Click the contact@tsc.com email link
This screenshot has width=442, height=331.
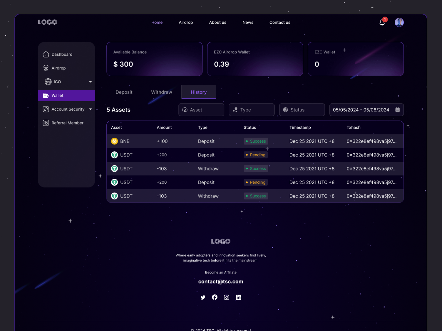pos(221,281)
